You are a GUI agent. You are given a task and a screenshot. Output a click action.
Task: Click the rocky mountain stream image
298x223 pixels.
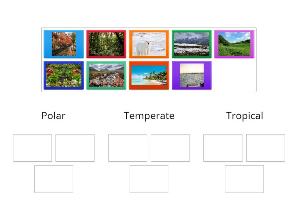pos(106,75)
